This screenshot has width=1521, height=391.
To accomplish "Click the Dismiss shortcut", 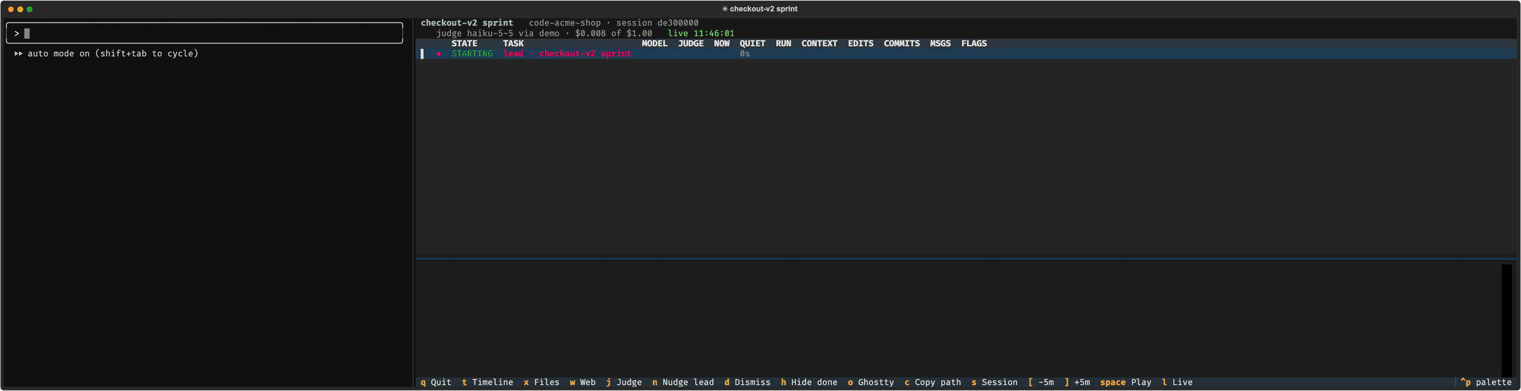I will click(747, 382).
